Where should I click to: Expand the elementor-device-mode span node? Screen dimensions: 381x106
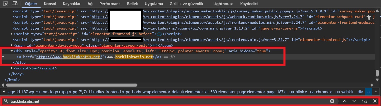(12, 45)
